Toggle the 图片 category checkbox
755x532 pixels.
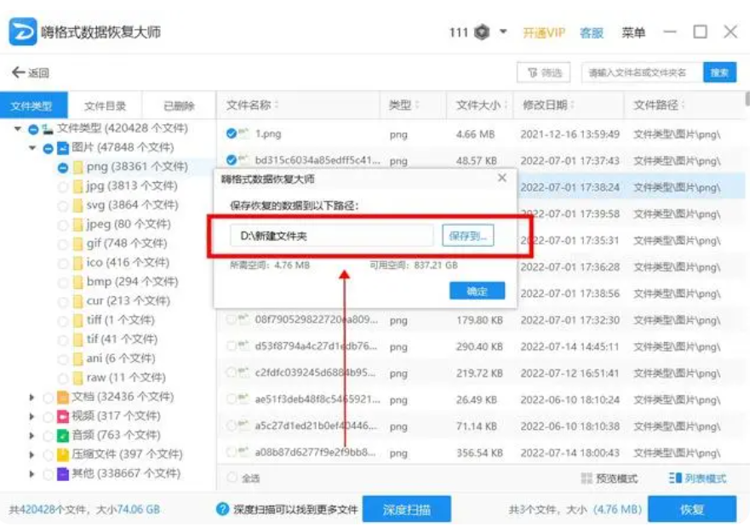[49, 148]
